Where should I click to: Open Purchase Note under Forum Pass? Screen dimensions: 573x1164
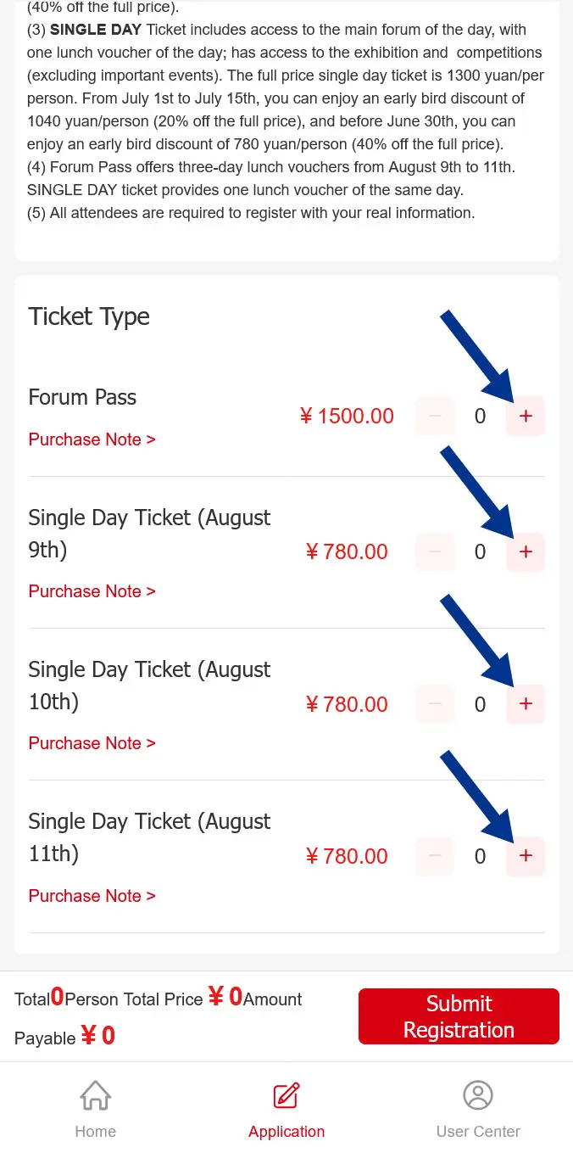pos(92,439)
